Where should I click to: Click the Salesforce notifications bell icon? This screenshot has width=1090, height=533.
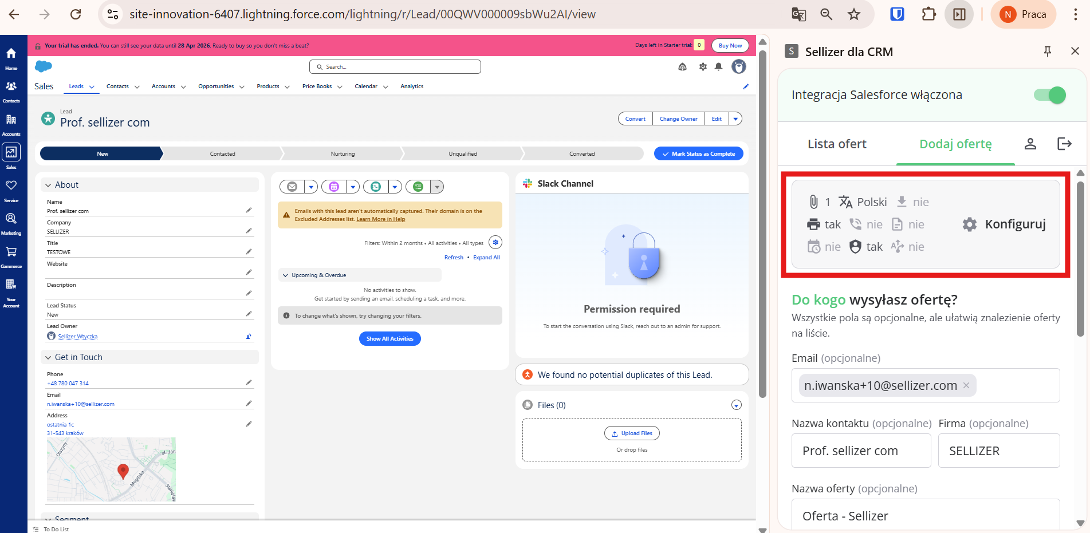718,67
